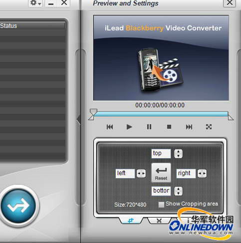241x243 pixels.
Task: Adjust the right crop stepper
Action: tap(202, 174)
